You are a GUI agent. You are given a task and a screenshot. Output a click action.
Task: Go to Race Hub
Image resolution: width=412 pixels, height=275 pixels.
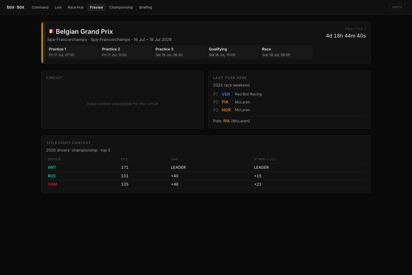76,7
